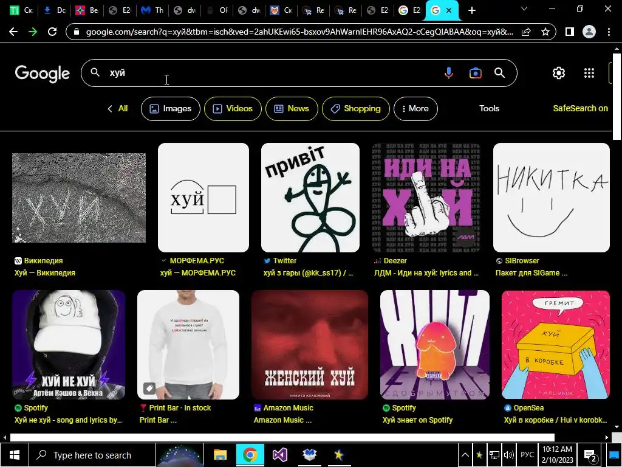The image size is (622, 467).
Task: Open the Википедия chalk writing thumbnail
Action: tap(79, 198)
